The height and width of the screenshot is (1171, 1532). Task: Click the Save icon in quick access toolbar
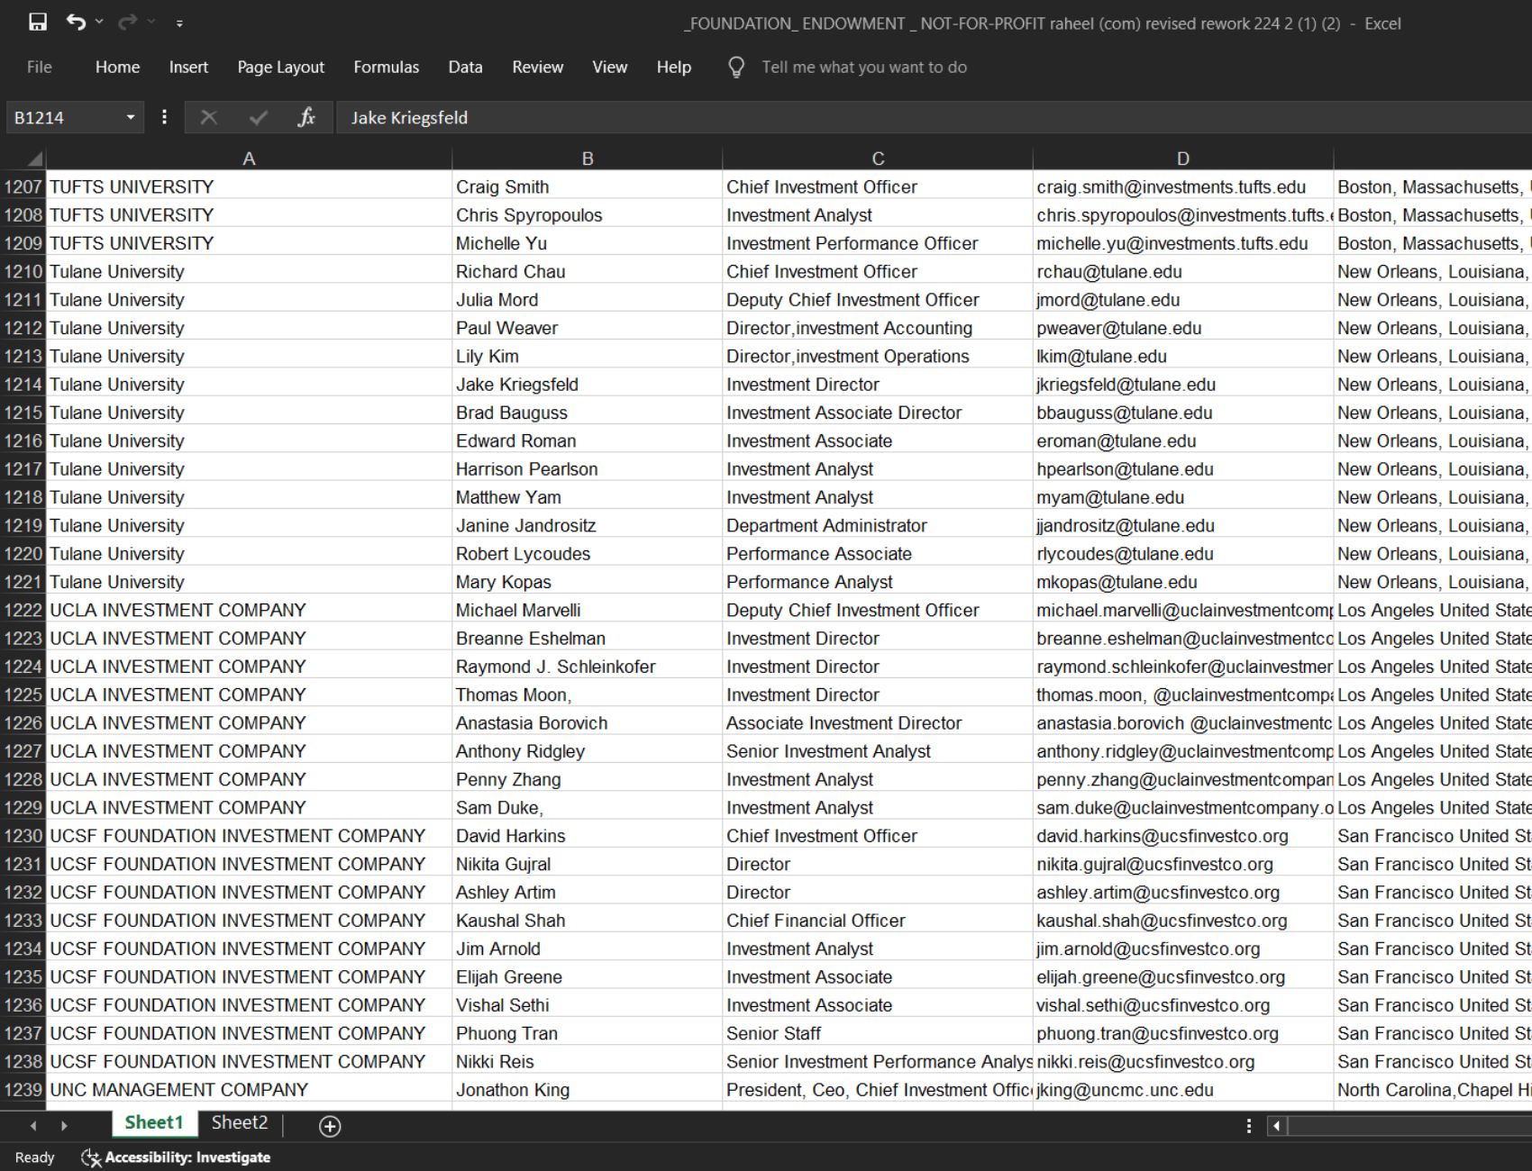37,22
